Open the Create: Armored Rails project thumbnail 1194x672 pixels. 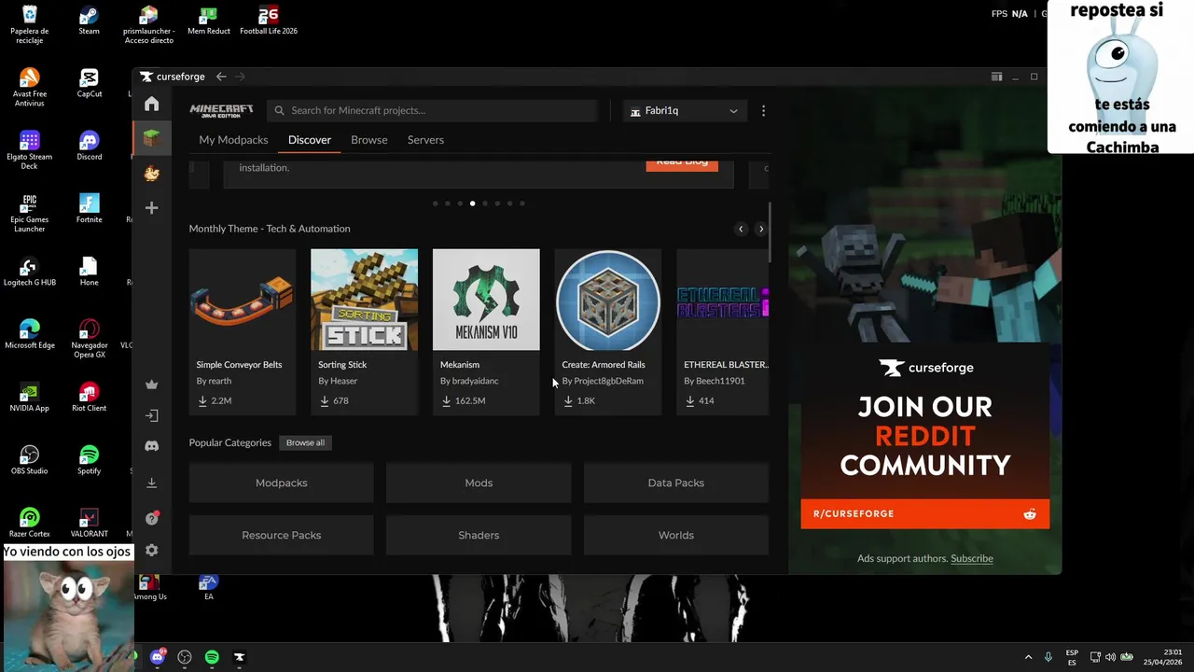pos(608,300)
